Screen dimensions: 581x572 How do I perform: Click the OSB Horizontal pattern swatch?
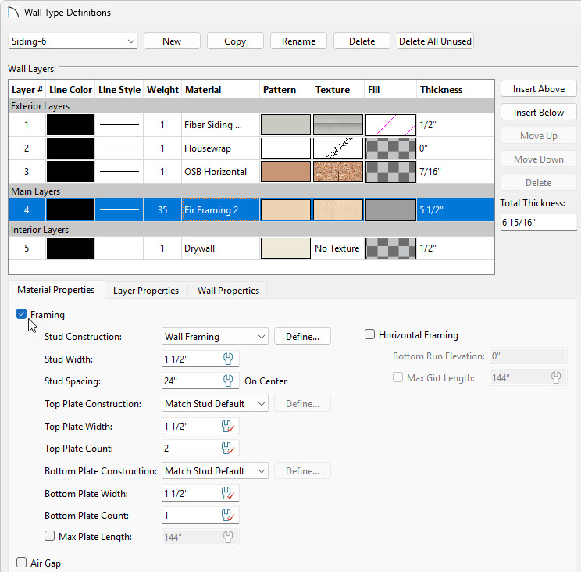pos(286,172)
